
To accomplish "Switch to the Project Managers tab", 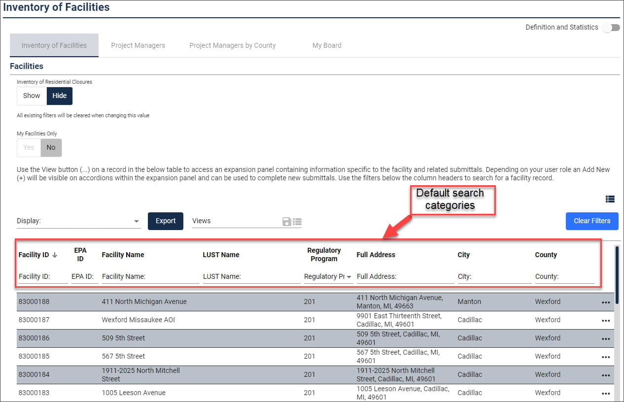I will 138,45.
